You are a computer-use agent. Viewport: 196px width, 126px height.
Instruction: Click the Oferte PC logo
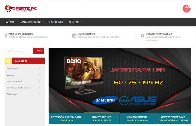pyautogui.click(x=21, y=8)
